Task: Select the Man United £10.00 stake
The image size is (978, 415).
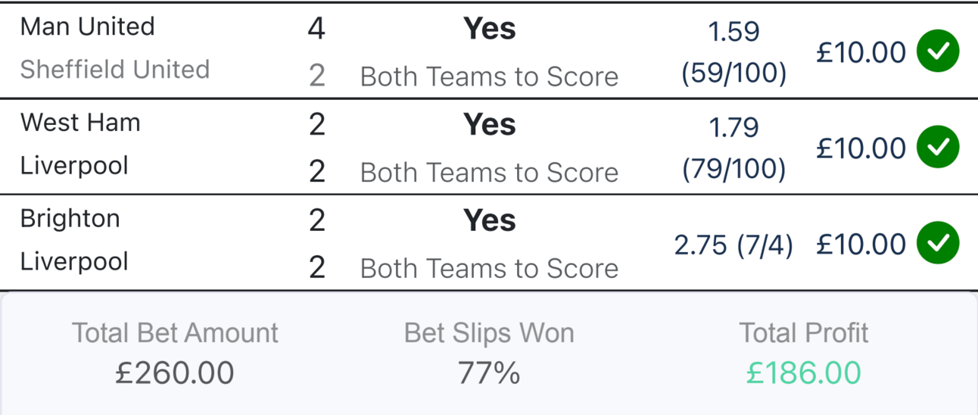Action: coord(861,52)
